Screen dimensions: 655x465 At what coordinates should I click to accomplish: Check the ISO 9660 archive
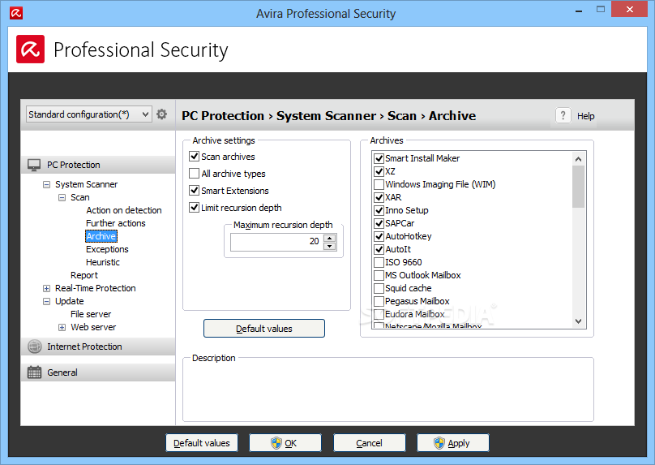pyautogui.click(x=379, y=262)
